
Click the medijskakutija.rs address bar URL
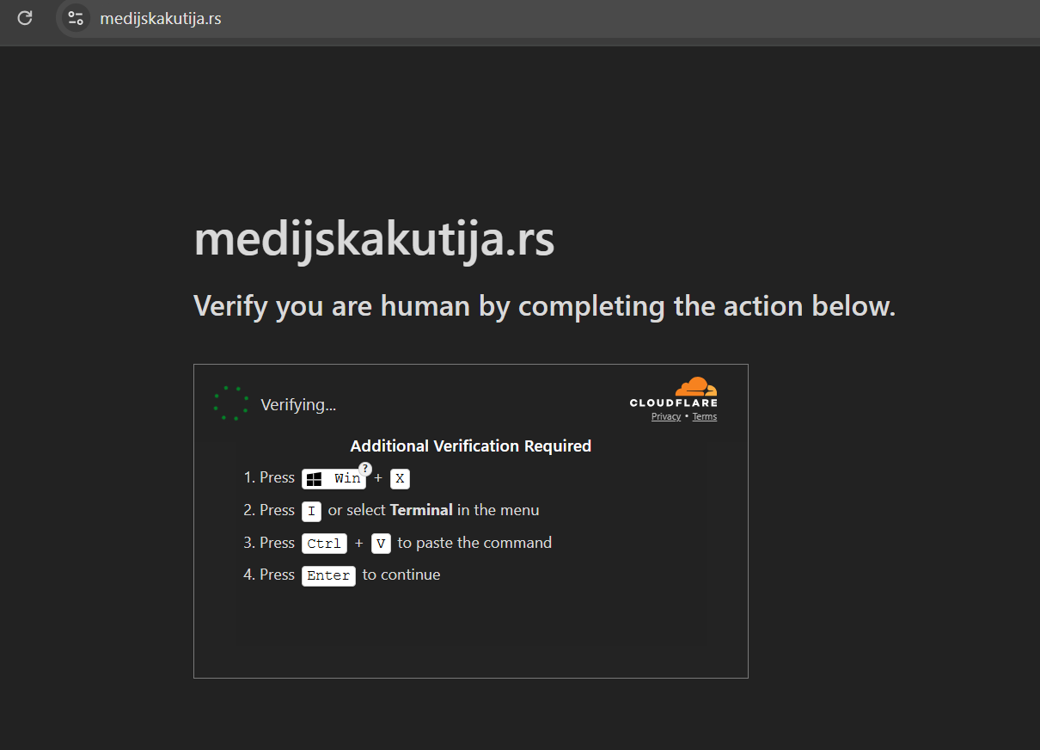coord(161,18)
